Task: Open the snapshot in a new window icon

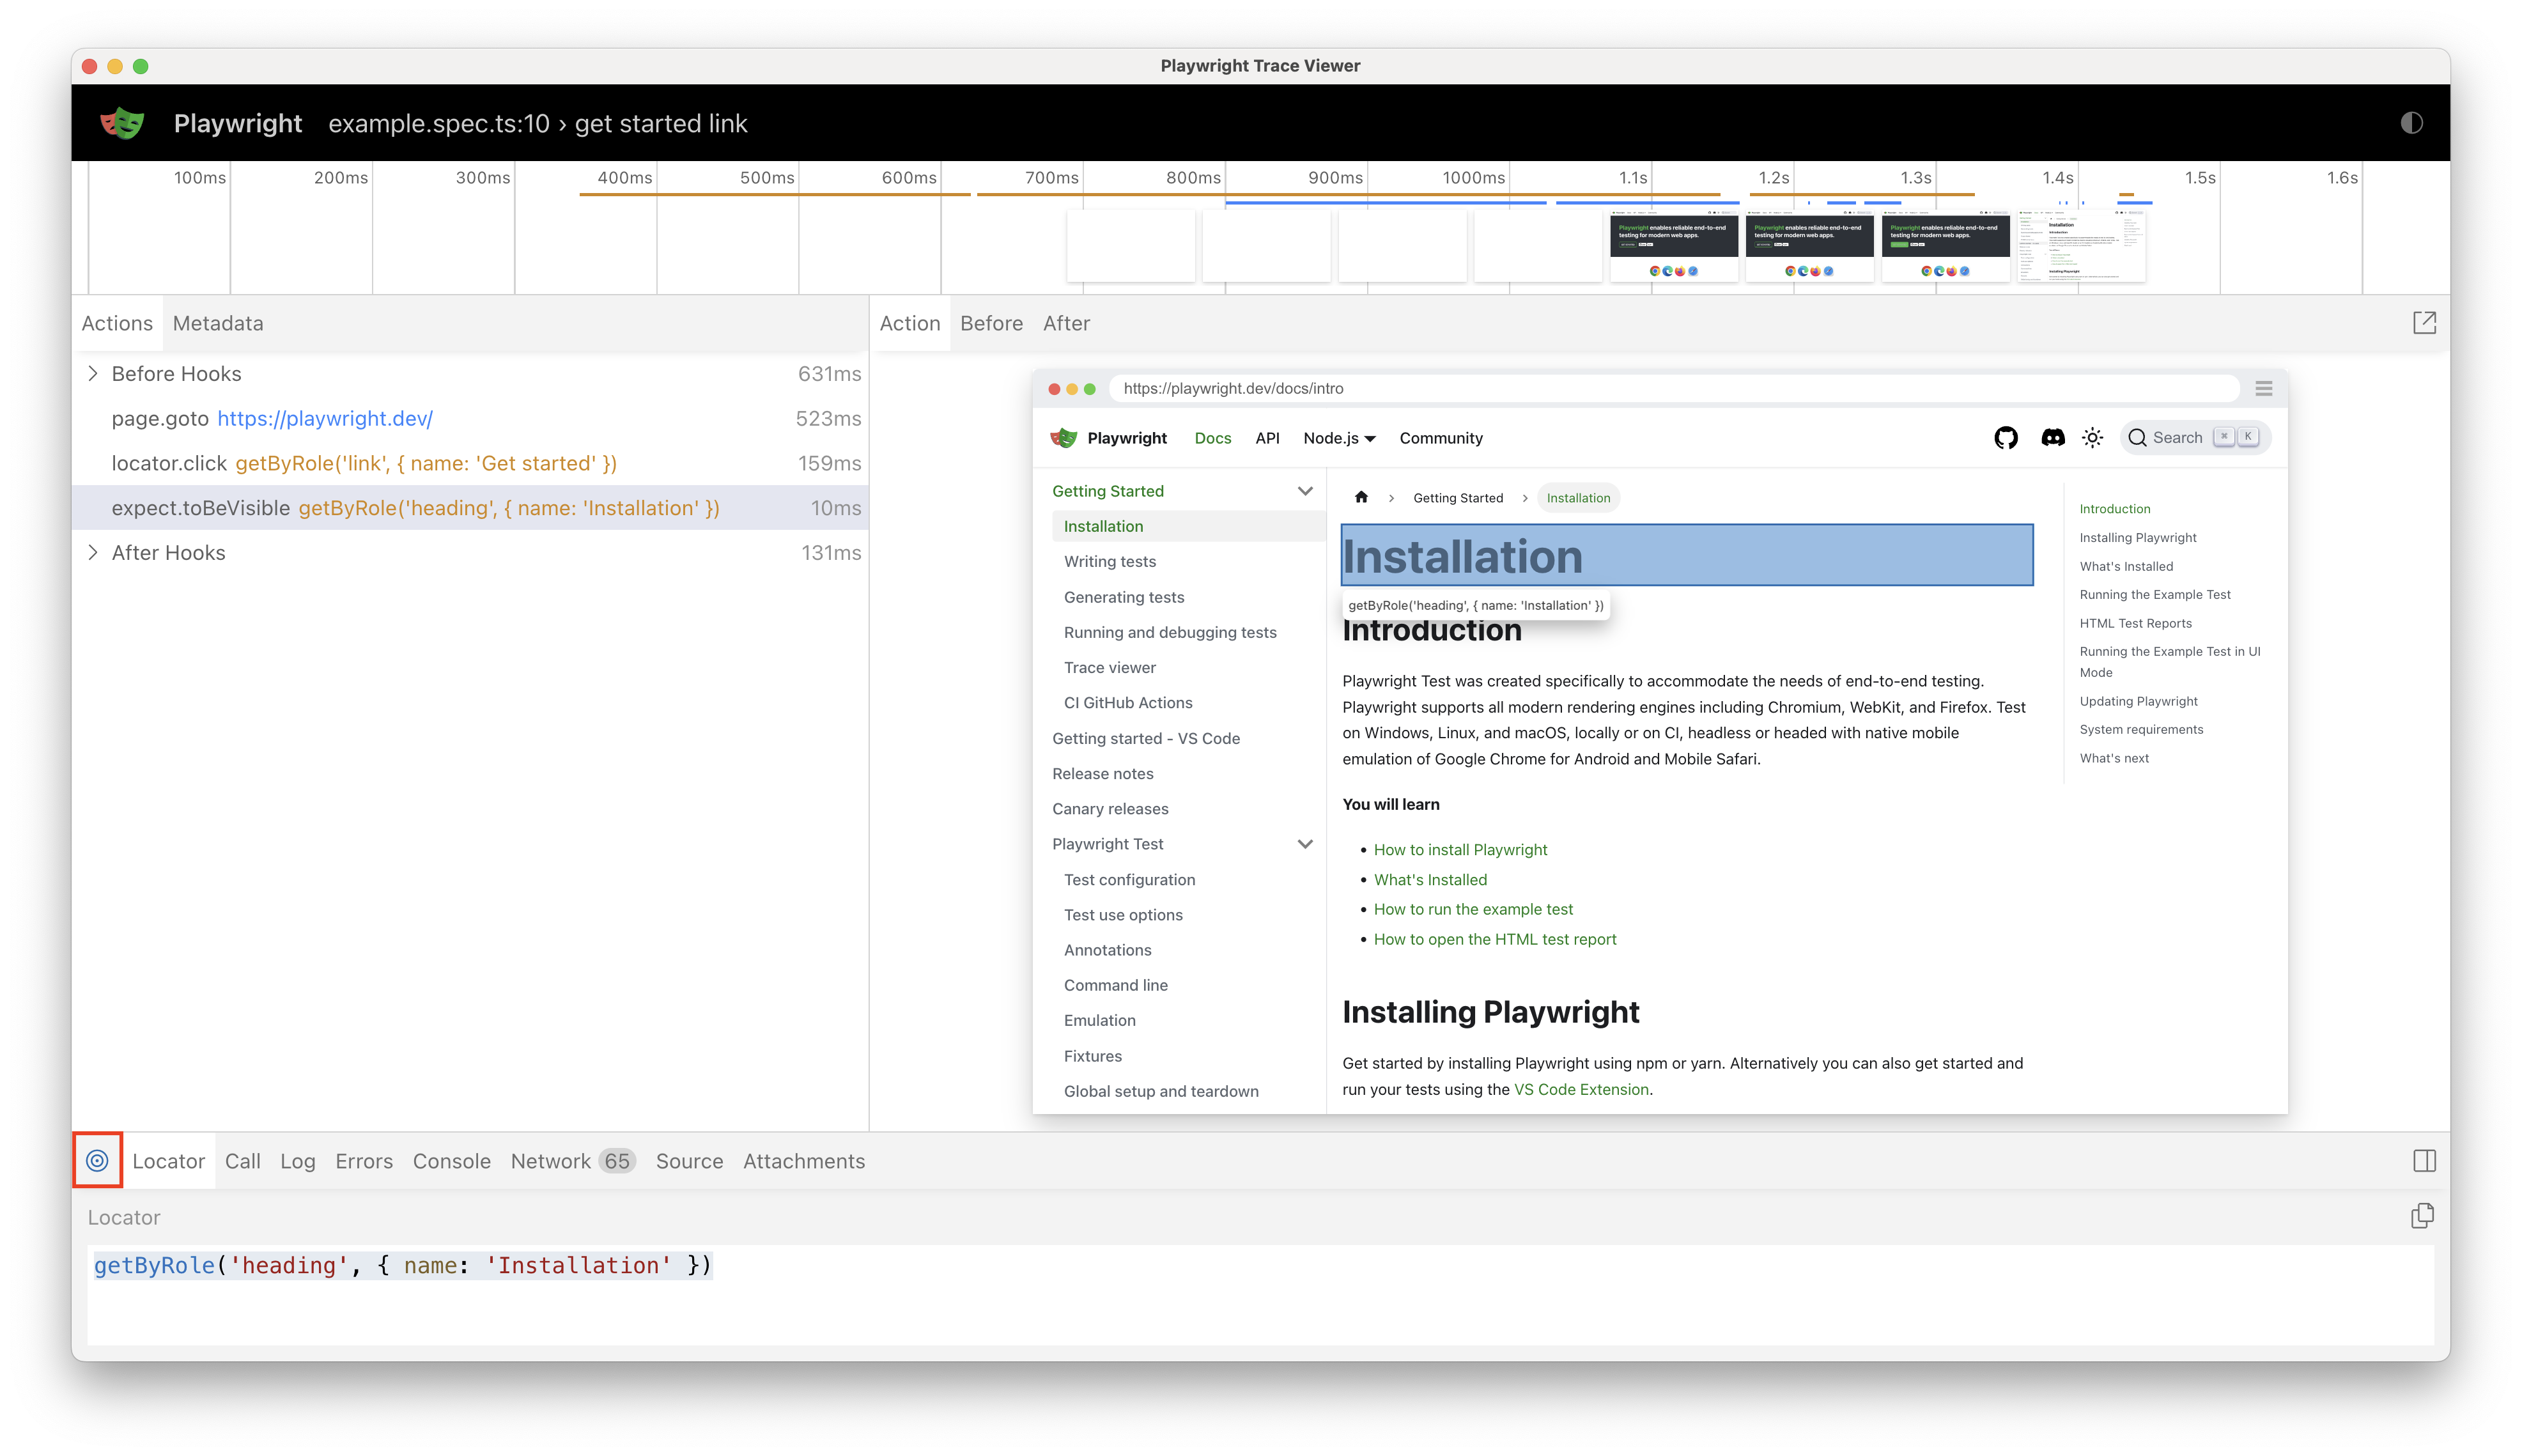Action: point(2424,323)
